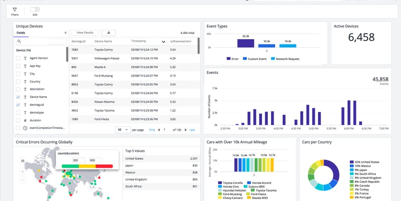401x201 pixels.
Task: Toggle Toyota-Corolla legend swatch
Action: pos(220,183)
